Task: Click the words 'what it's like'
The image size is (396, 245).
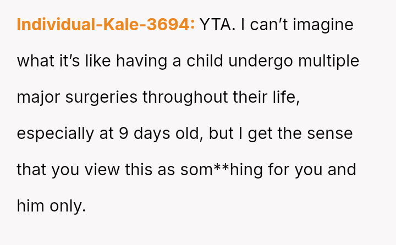Action: click(60, 61)
